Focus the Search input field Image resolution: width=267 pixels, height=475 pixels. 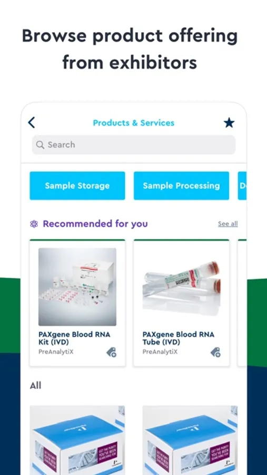point(134,145)
